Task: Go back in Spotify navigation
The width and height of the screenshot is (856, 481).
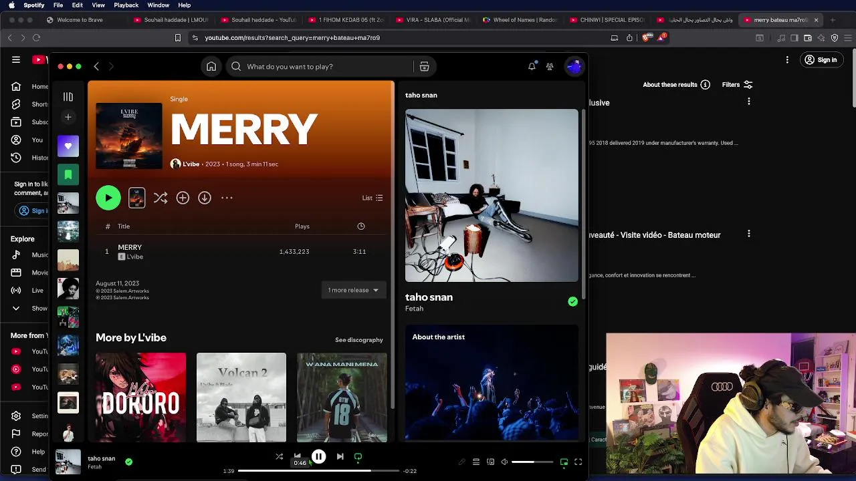Action: 96,66
